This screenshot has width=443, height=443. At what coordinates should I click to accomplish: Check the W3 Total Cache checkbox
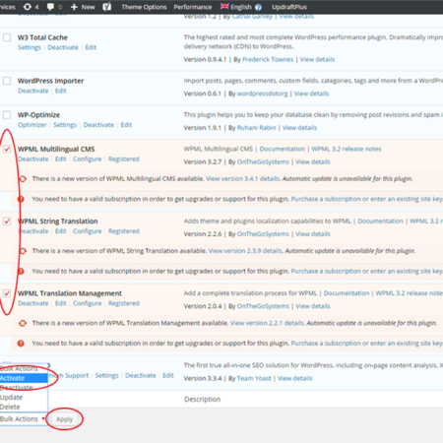[x=7, y=37]
